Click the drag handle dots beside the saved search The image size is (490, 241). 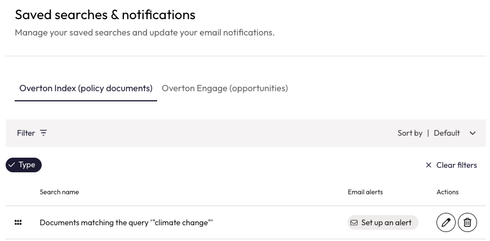[18, 222]
